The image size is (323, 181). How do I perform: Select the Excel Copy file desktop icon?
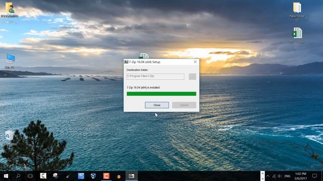coord(297,35)
